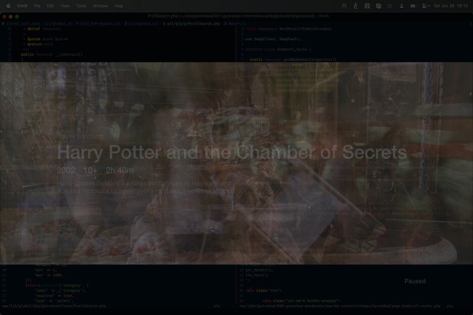Open the Tools menu
This screenshot has width=473, height=315.
point(81,6)
